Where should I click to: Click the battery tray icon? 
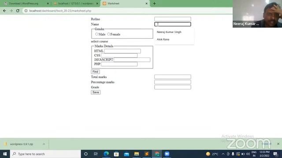coord(243,154)
